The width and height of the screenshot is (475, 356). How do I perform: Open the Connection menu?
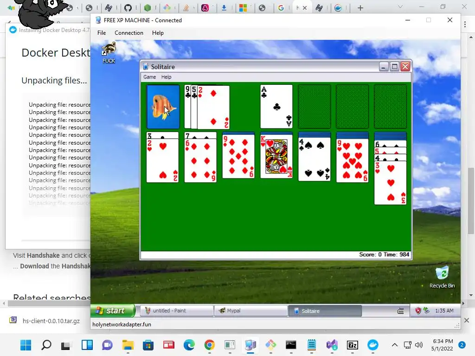(x=129, y=33)
